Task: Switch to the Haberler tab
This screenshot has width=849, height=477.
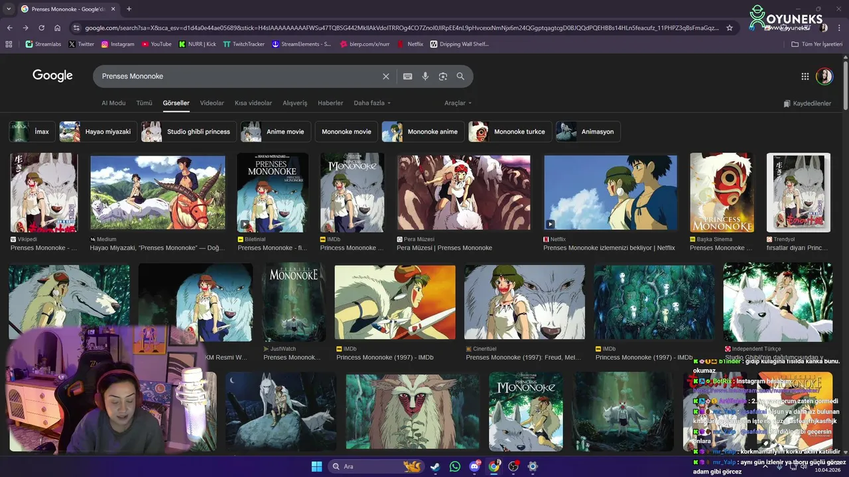Action: tap(330, 103)
